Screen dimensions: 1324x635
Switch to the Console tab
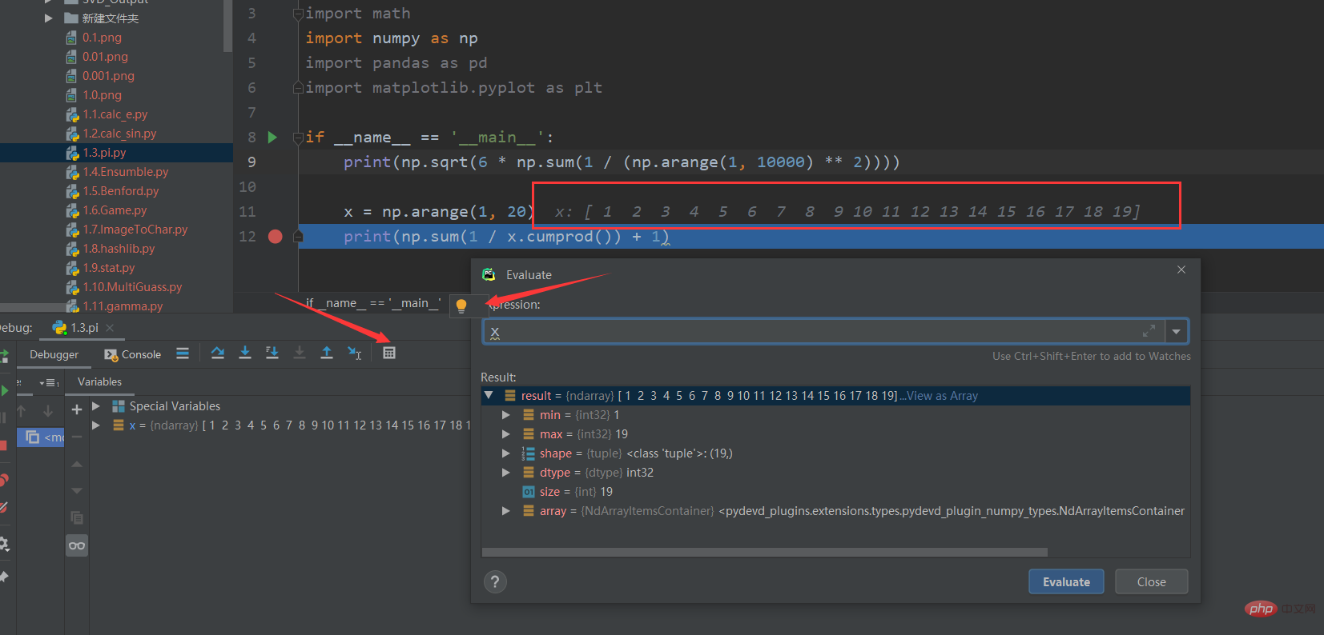click(133, 354)
